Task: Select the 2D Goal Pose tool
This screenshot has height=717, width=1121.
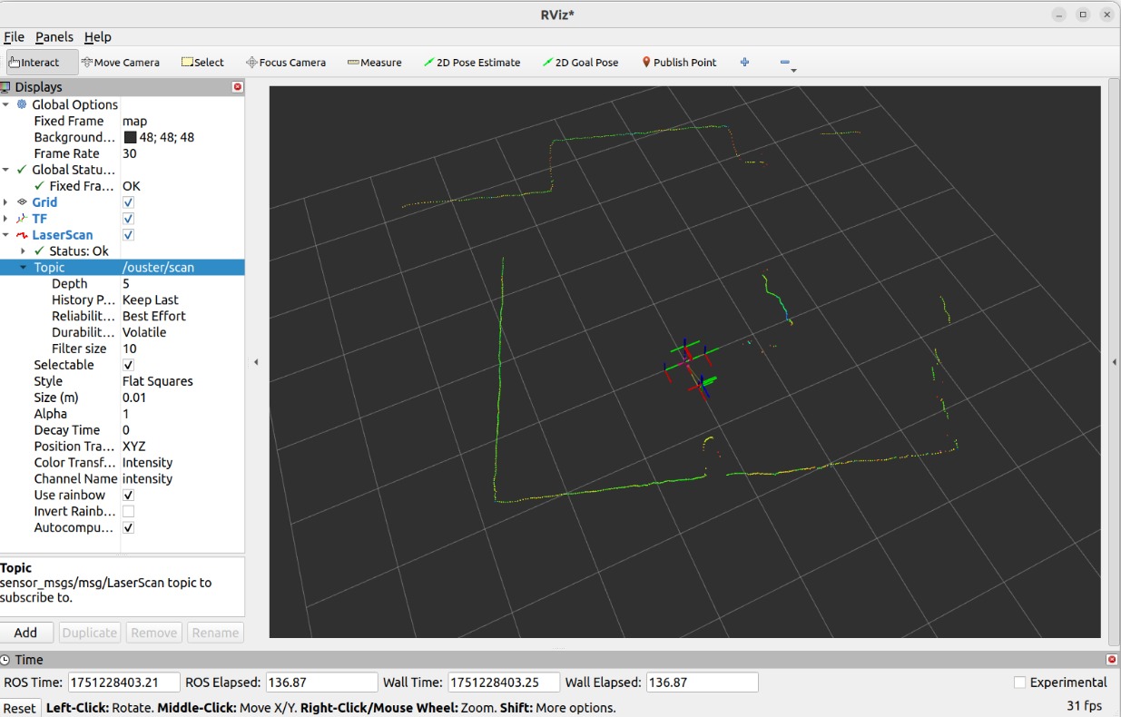Action: (580, 63)
